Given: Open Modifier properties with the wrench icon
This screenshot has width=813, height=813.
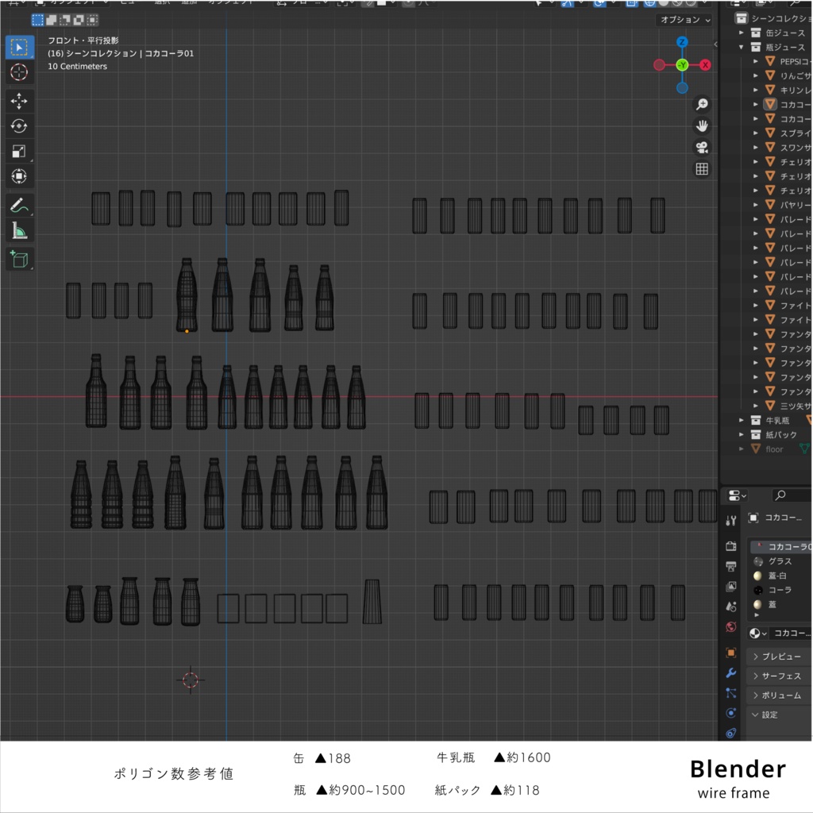Looking at the screenshot, I should [x=730, y=671].
